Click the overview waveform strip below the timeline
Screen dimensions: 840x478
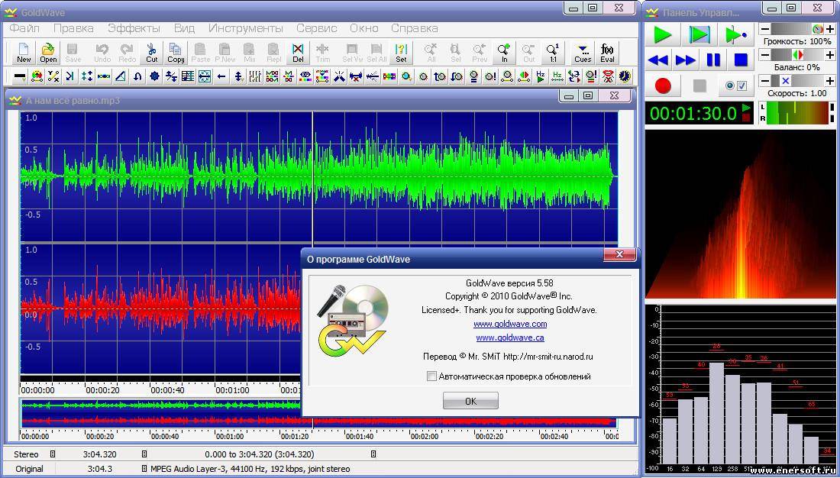[318, 414]
